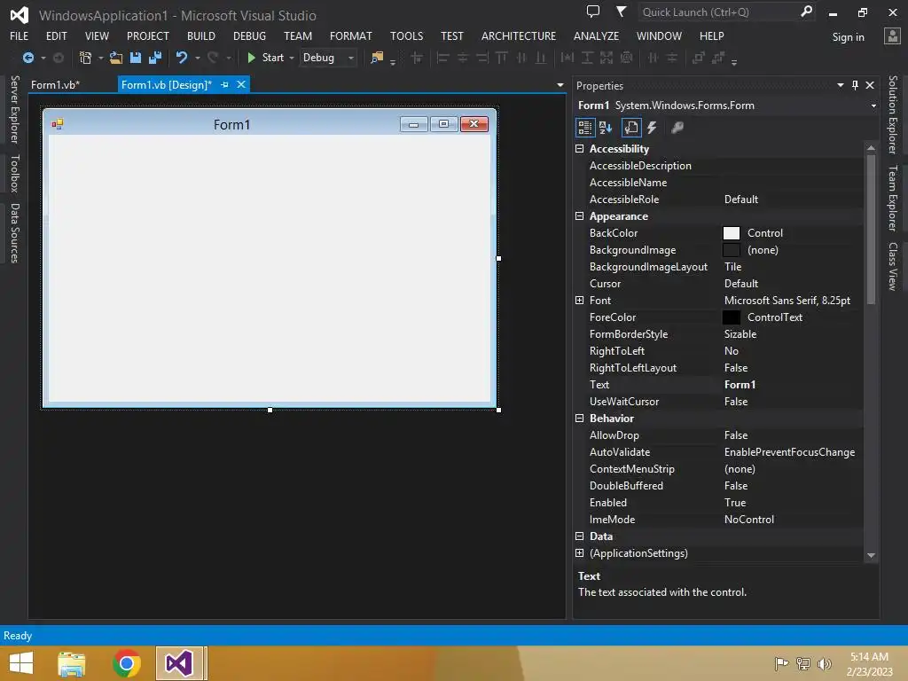Collapse the Behavior category
This screenshot has width=908, height=681.
coord(579,419)
